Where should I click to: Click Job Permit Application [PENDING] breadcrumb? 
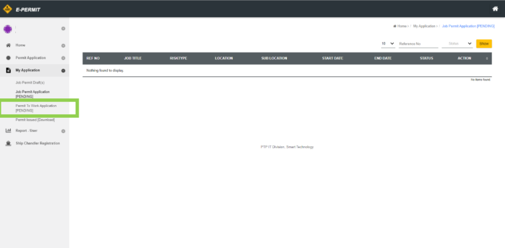point(468,26)
